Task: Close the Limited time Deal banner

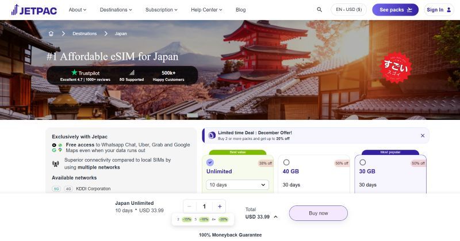Action: tap(423, 135)
